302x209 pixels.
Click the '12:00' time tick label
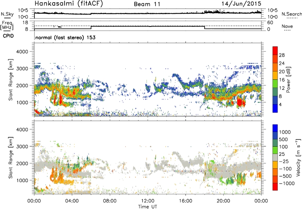[148, 201]
